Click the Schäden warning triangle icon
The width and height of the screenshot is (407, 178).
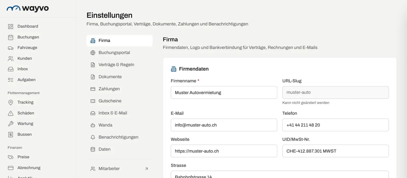pos(11,113)
